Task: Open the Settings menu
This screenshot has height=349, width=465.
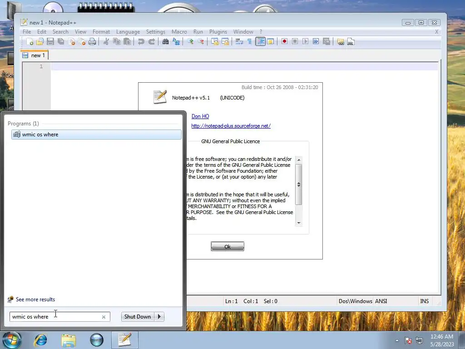Action: (x=155, y=32)
